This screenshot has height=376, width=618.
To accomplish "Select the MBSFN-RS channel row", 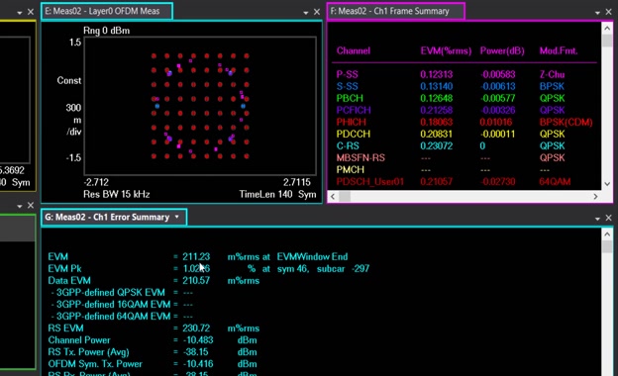I will (x=464, y=158).
